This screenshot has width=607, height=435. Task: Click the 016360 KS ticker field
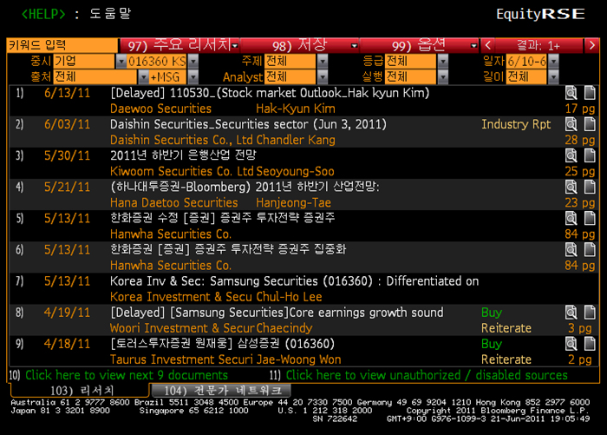pyautogui.click(x=157, y=62)
